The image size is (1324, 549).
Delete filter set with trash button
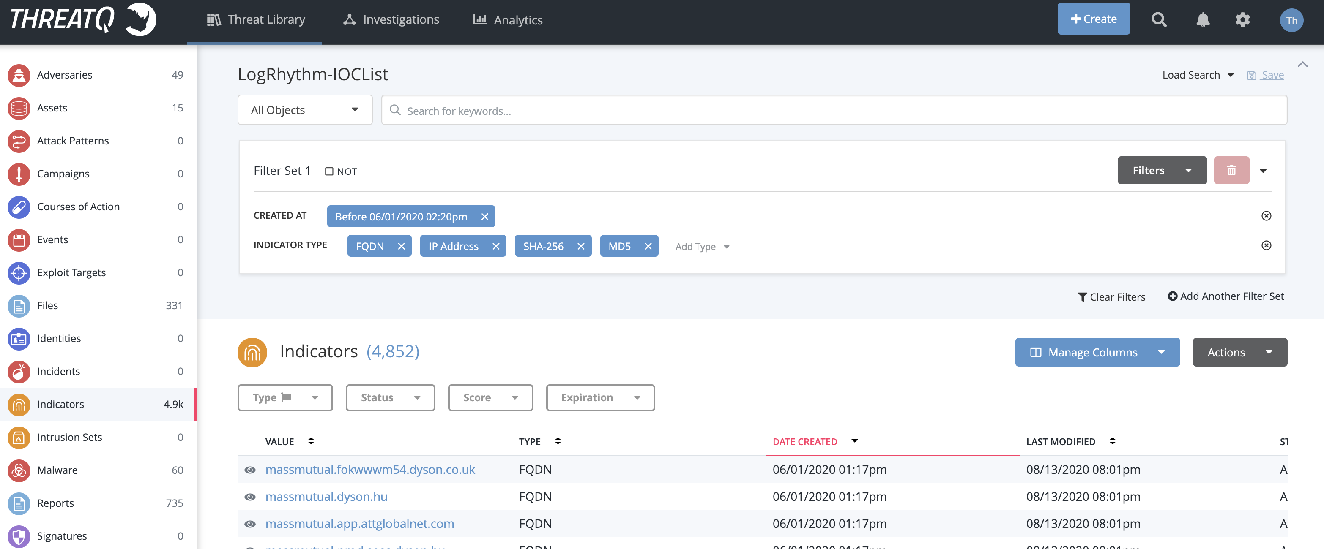point(1231,170)
